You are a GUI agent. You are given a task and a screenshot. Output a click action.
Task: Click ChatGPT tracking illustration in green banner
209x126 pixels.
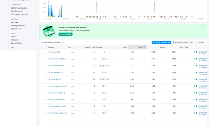tap(49, 31)
